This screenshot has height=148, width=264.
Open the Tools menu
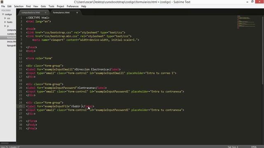pos(51,7)
